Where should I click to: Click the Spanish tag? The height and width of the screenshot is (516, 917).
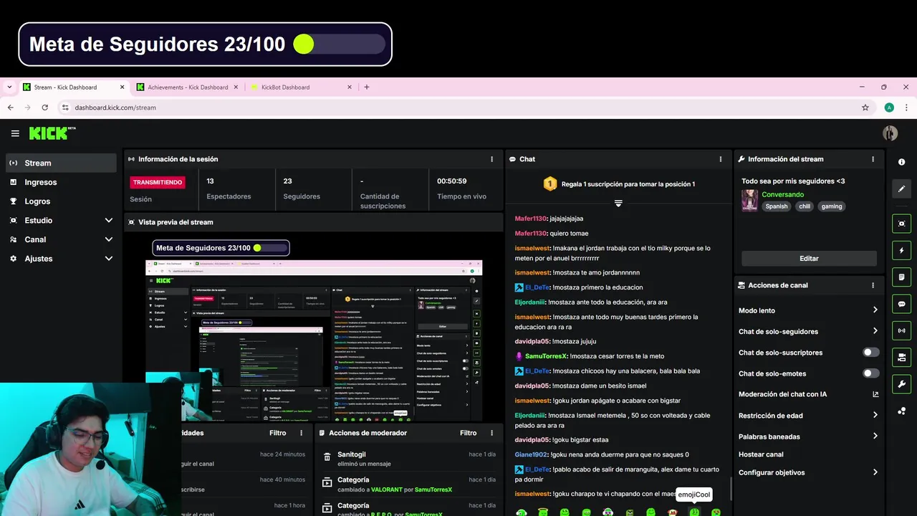tap(776, 206)
